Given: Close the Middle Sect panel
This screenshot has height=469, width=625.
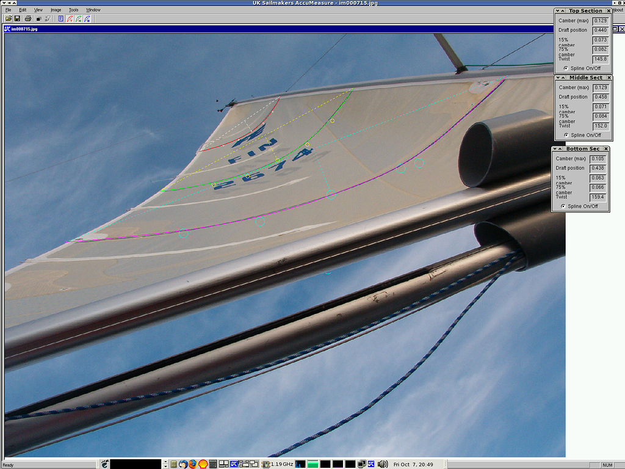Looking at the screenshot, I should pos(609,78).
